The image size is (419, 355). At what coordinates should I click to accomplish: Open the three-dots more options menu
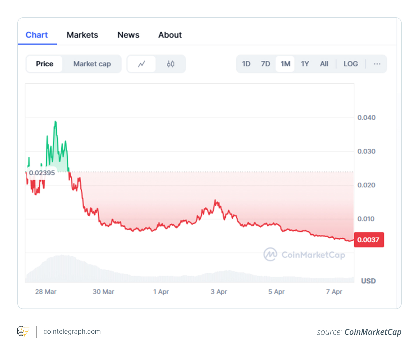(377, 64)
